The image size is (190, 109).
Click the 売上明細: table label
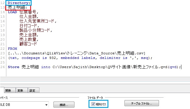pyautogui.click(x=17, y=7)
